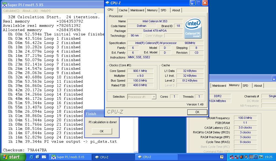
Task: Click the PI value output pi_data.txt line
Action: (x=62, y=142)
